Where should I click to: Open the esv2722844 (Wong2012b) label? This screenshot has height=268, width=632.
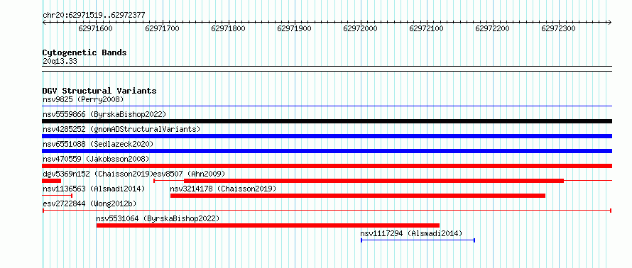(89, 203)
